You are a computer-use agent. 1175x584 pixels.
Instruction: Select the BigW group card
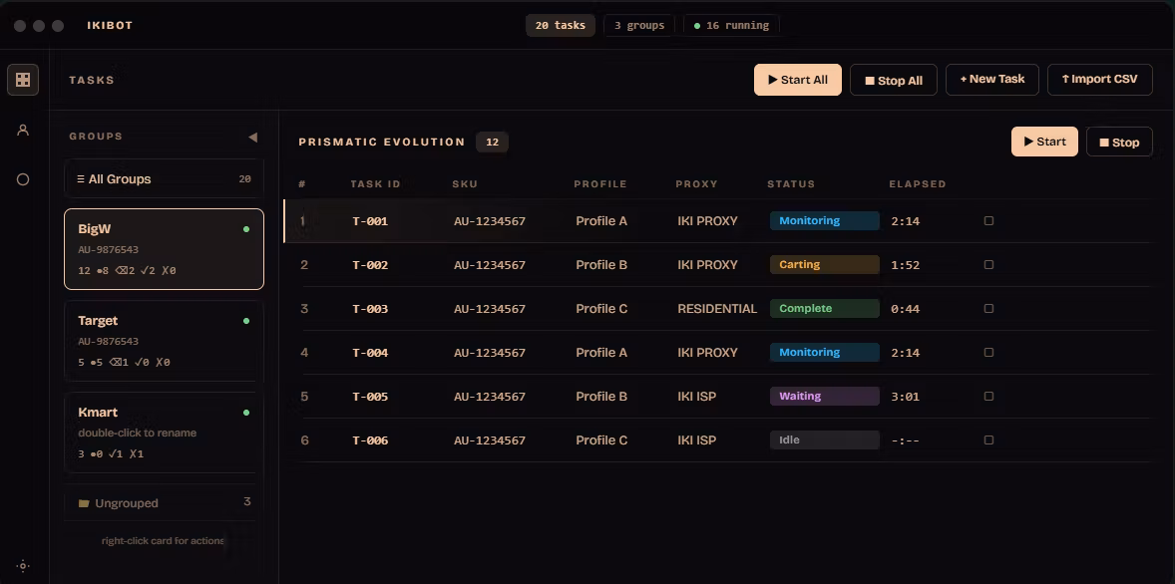165,249
